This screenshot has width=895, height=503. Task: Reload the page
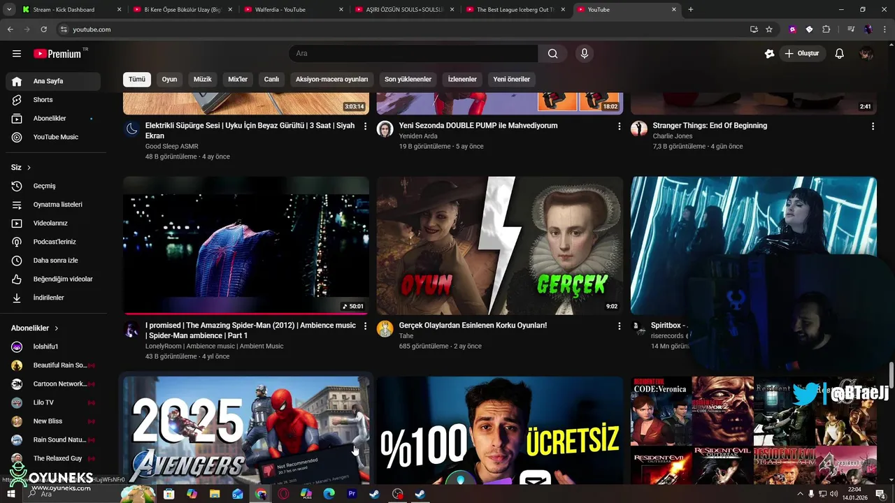pos(43,29)
